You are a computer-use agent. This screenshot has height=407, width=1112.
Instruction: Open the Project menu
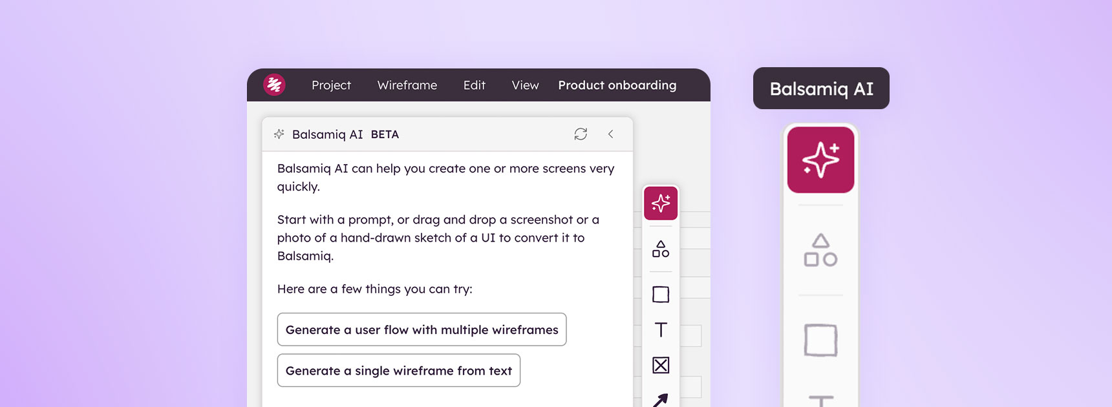pos(331,85)
